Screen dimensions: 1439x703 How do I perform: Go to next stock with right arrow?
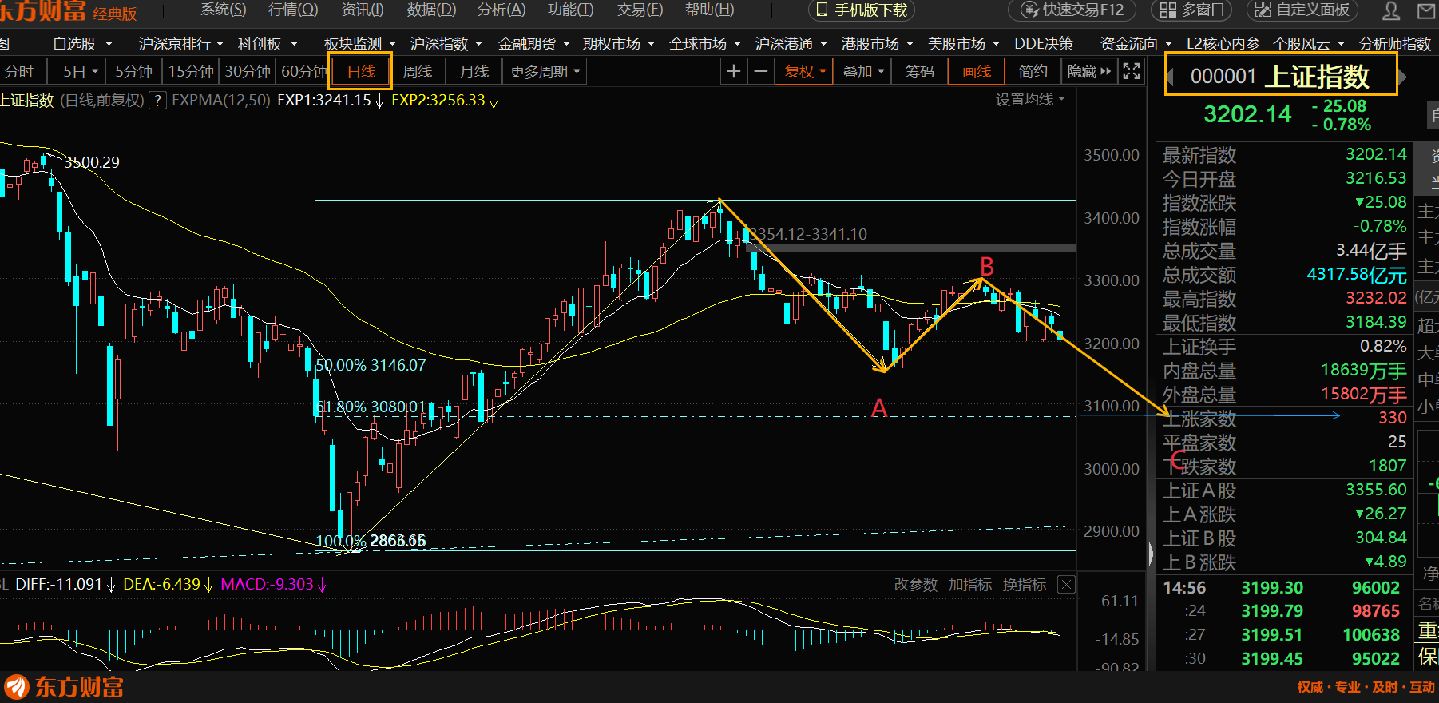pyautogui.click(x=1402, y=77)
